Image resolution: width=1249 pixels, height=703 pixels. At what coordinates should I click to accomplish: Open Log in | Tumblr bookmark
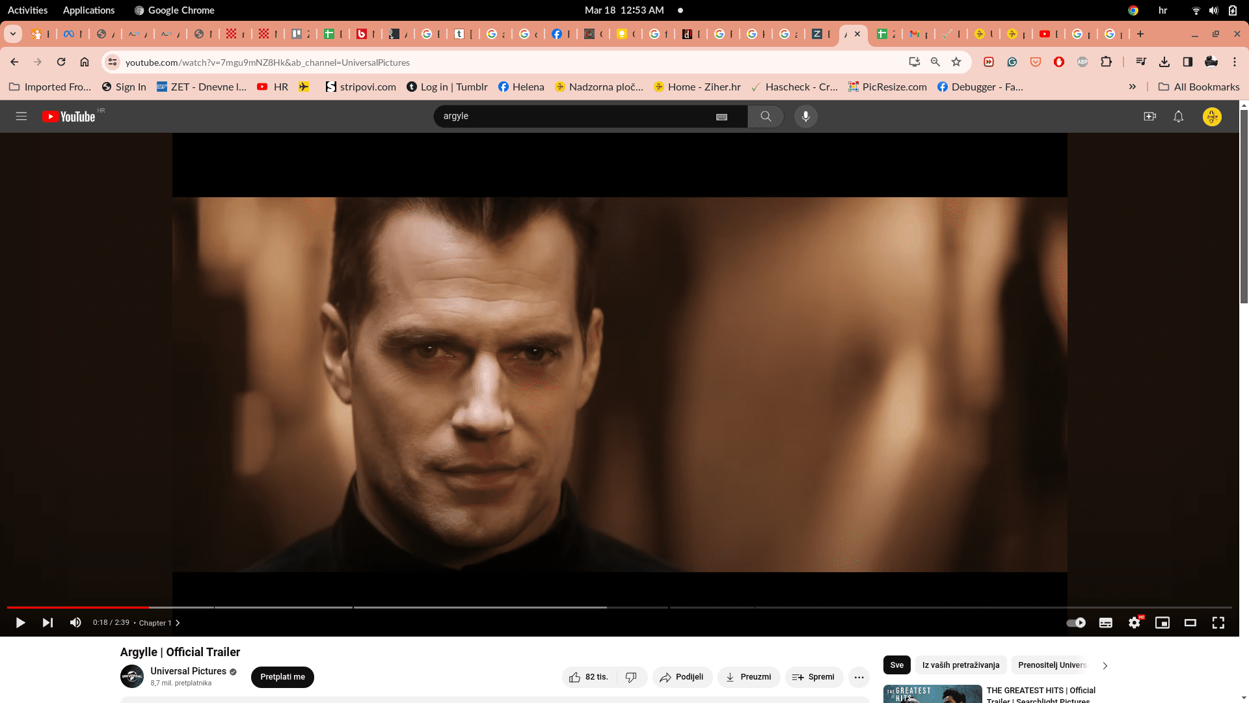pos(447,87)
